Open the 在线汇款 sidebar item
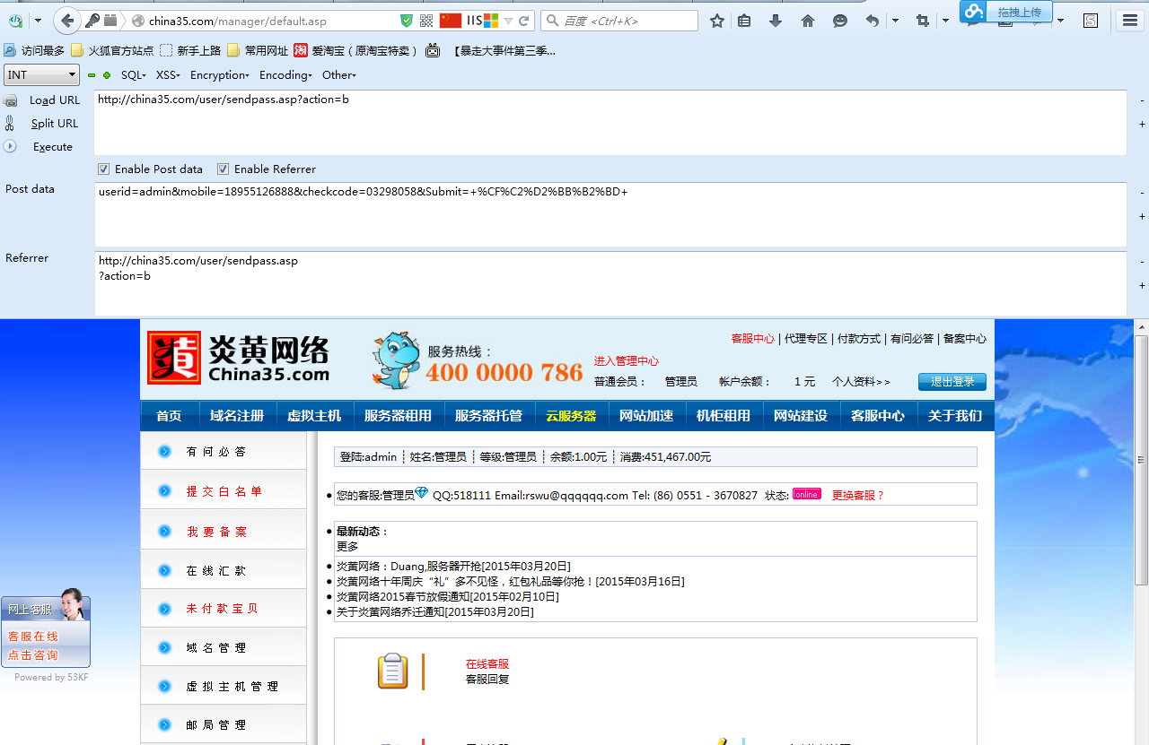 (224, 570)
